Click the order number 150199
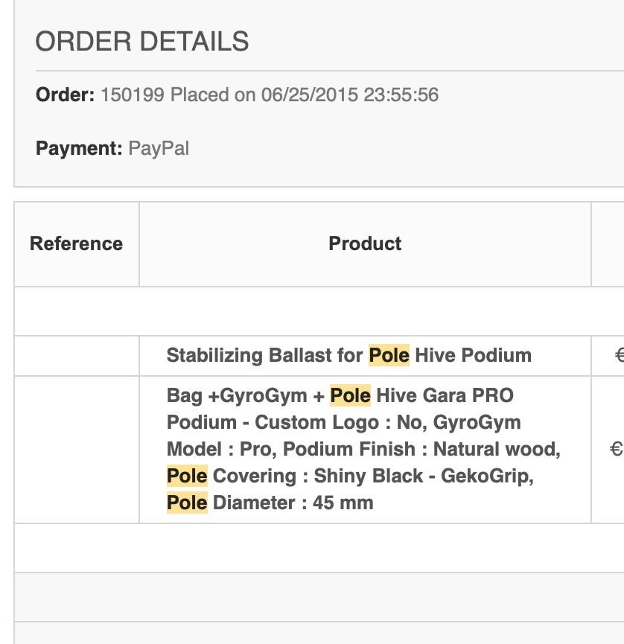The height and width of the screenshot is (644, 624). pyautogui.click(x=133, y=95)
